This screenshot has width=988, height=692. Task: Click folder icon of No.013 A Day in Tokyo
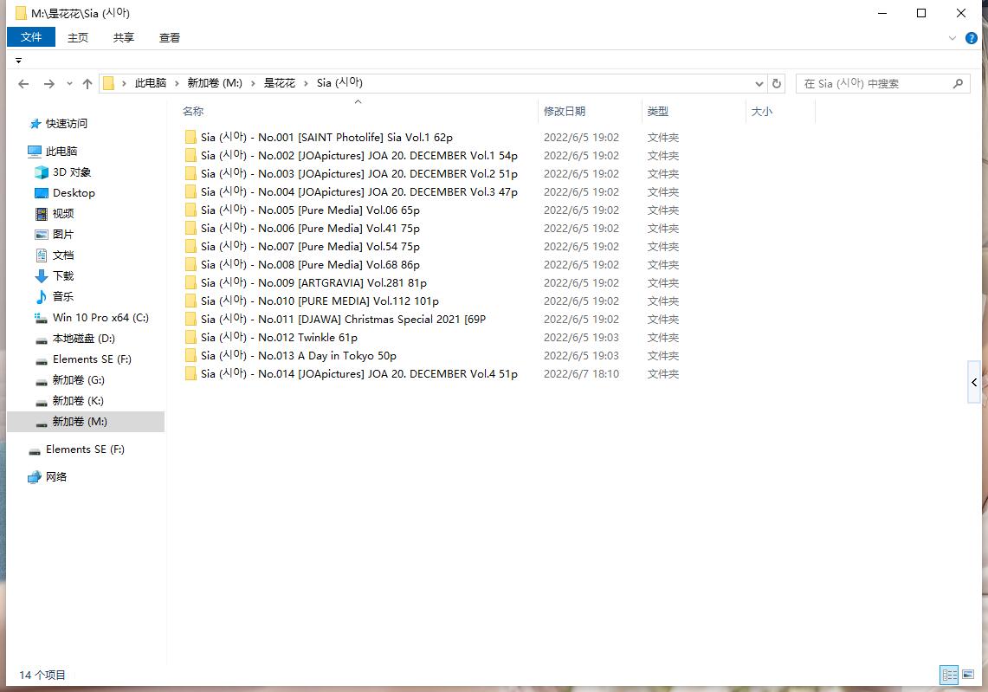[x=190, y=356]
